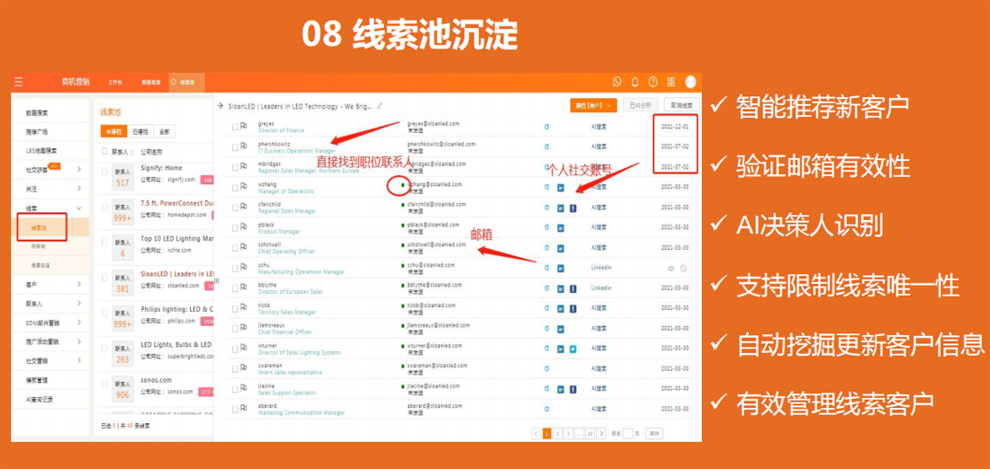The height and width of the screenshot is (469, 990).
Task: Select 线索池 in the left sidebar
Action: tap(40, 228)
